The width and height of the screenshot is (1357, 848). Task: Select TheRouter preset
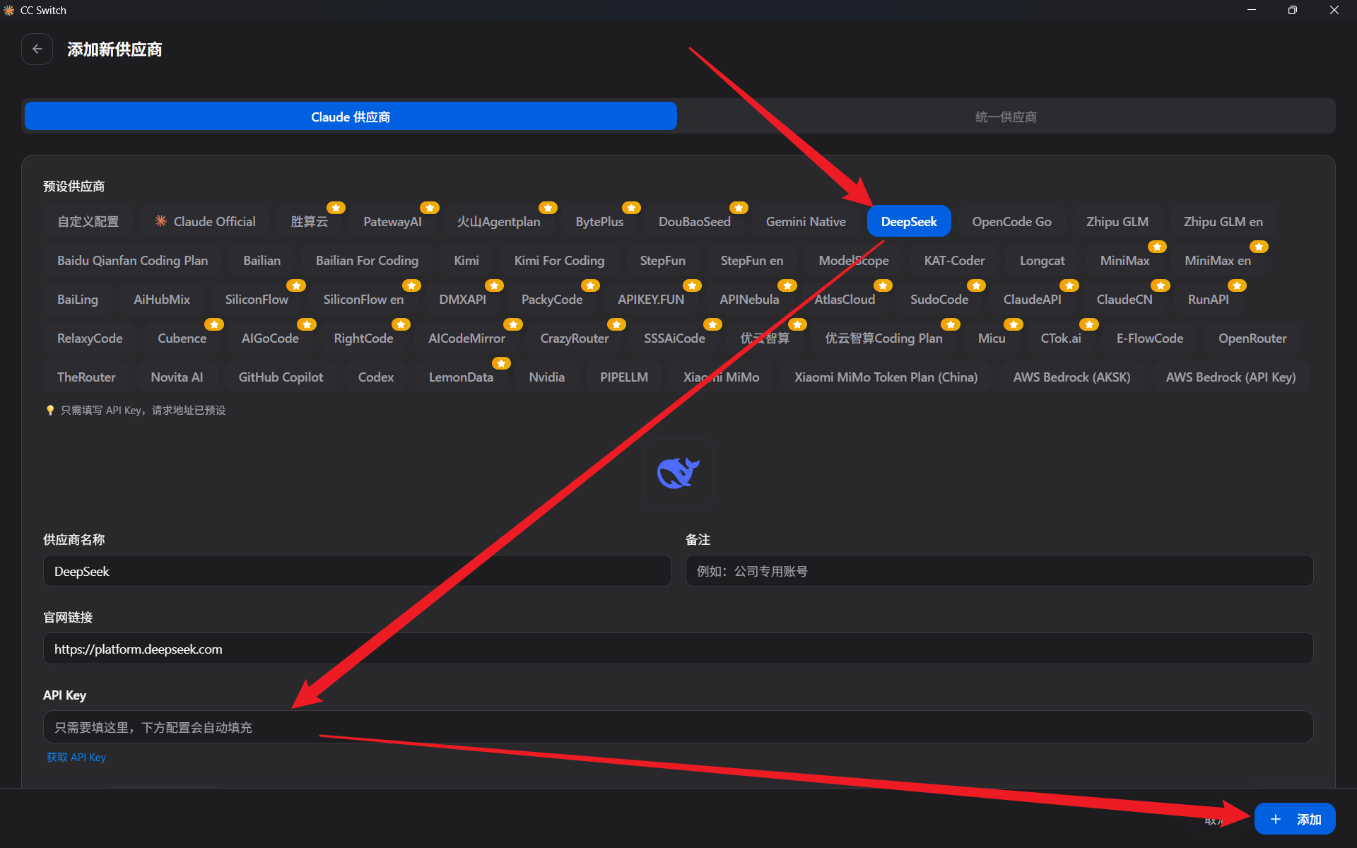point(86,377)
